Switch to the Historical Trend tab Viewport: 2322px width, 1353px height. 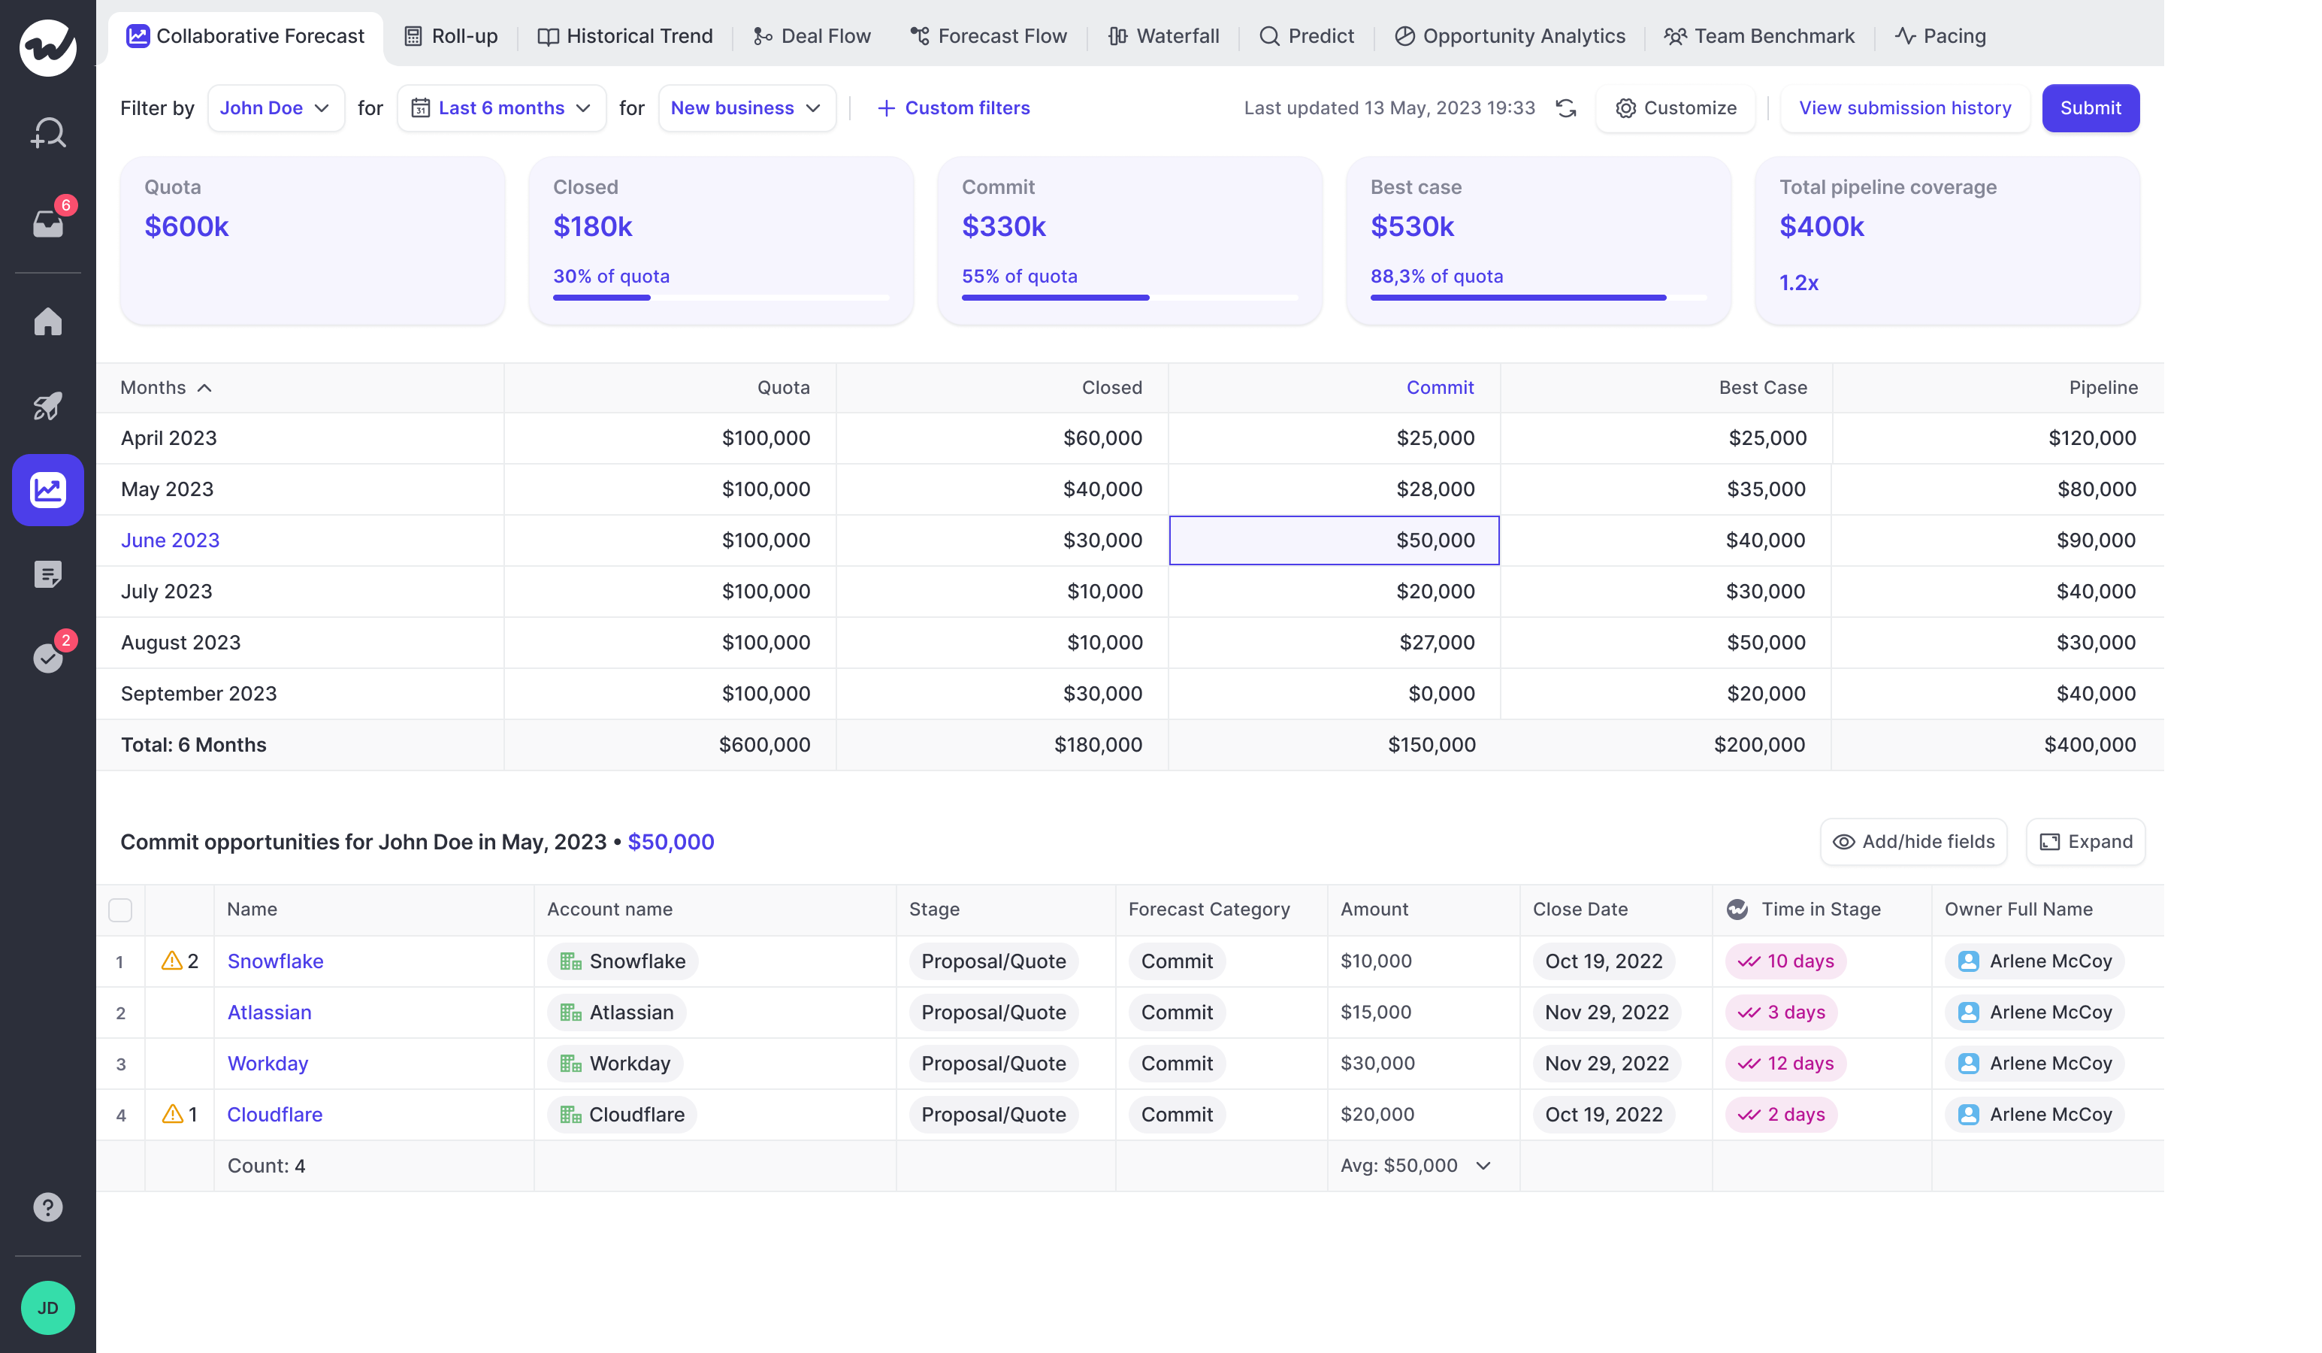pos(624,36)
